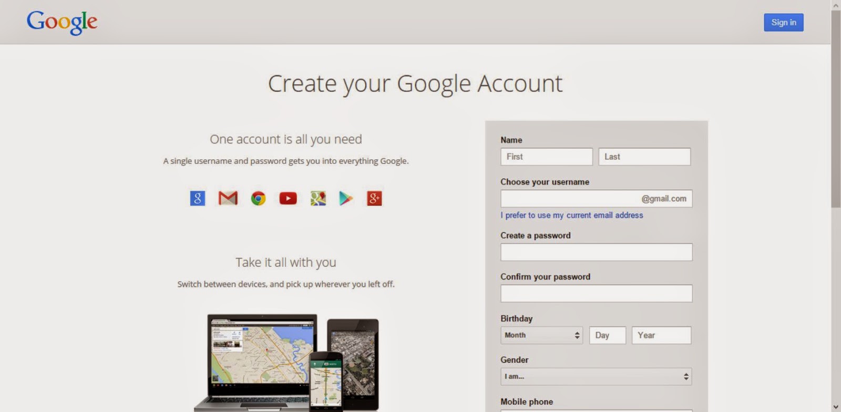The image size is (841, 412).
Task: Click the 'Mobile phone' label
Action: pyautogui.click(x=527, y=401)
